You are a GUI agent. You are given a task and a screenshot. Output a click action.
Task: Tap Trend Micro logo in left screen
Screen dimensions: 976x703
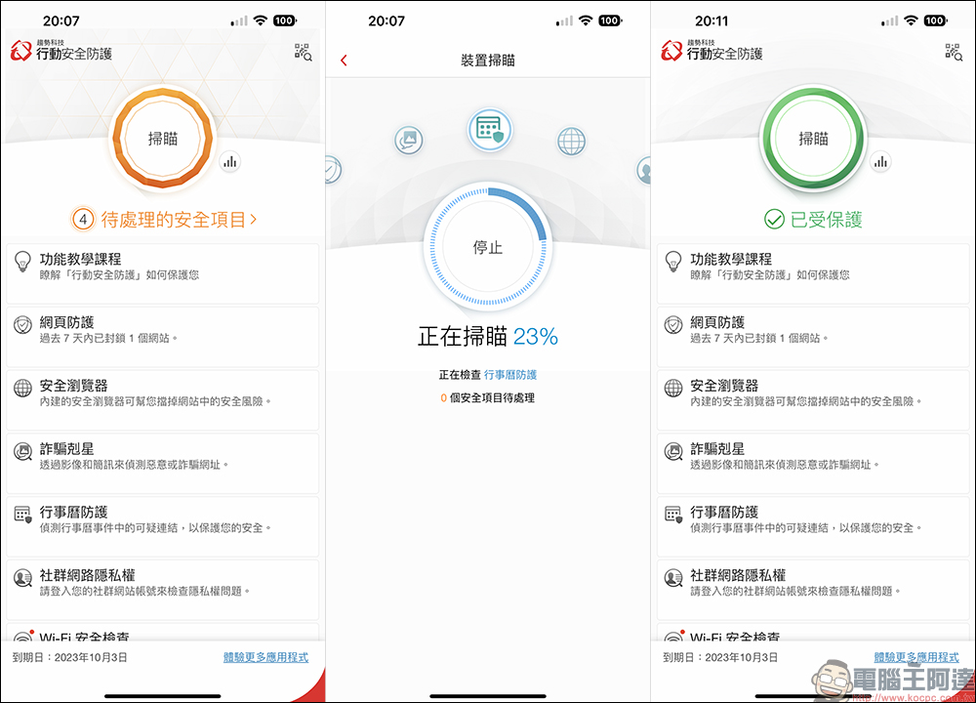pyautogui.click(x=20, y=51)
